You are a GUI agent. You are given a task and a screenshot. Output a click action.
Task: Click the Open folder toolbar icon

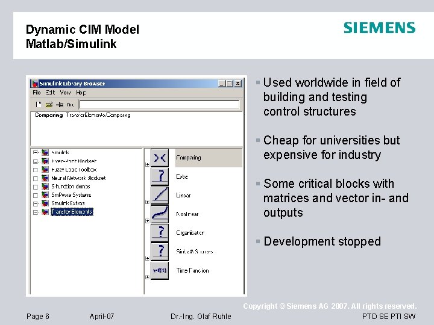coord(49,105)
